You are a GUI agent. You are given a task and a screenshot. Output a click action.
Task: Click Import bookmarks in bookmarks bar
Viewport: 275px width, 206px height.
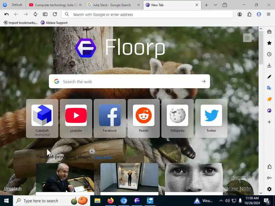20,23
